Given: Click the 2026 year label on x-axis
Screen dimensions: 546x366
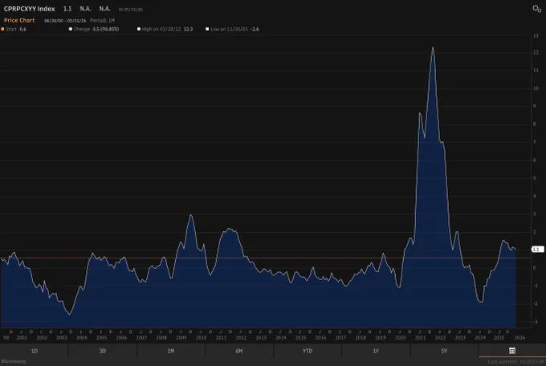Looking at the screenshot, I should click(520, 337).
